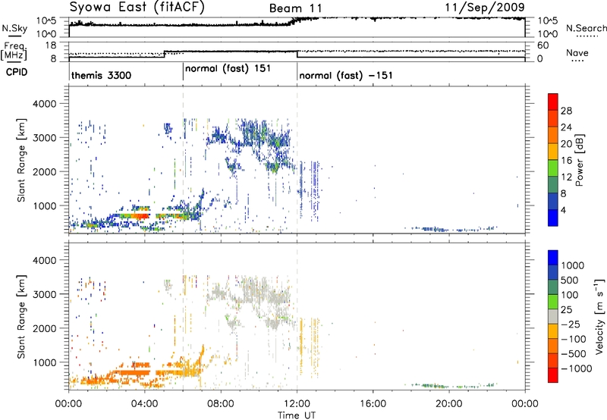Click the '16:00' time axis label
The height and width of the screenshot is (420, 607).
373,403
